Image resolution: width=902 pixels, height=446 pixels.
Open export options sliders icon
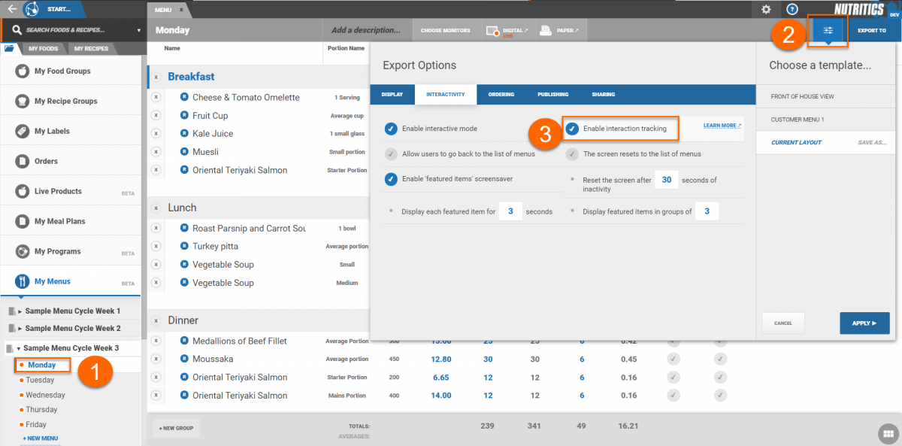coord(828,30)
